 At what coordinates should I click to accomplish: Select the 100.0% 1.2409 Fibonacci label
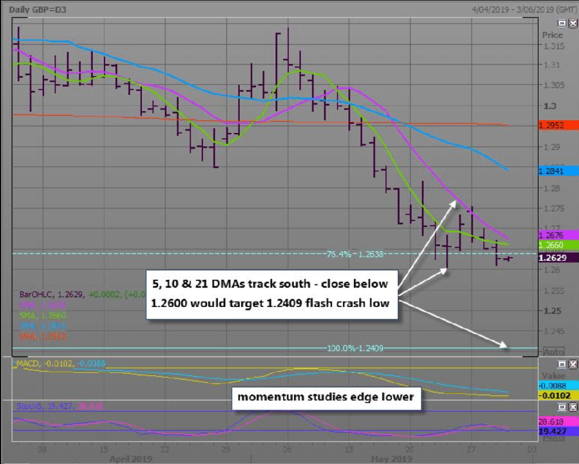coord(355,348)
